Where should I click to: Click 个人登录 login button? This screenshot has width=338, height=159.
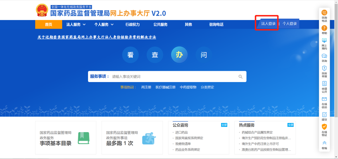(x=289, y=24)
